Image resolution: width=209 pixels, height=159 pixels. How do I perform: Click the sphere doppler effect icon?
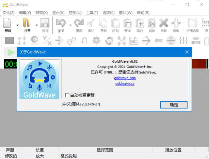35,41
